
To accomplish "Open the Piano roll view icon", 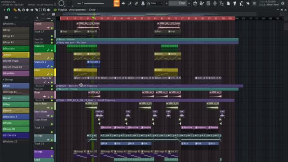I will (x=202, y=3).
